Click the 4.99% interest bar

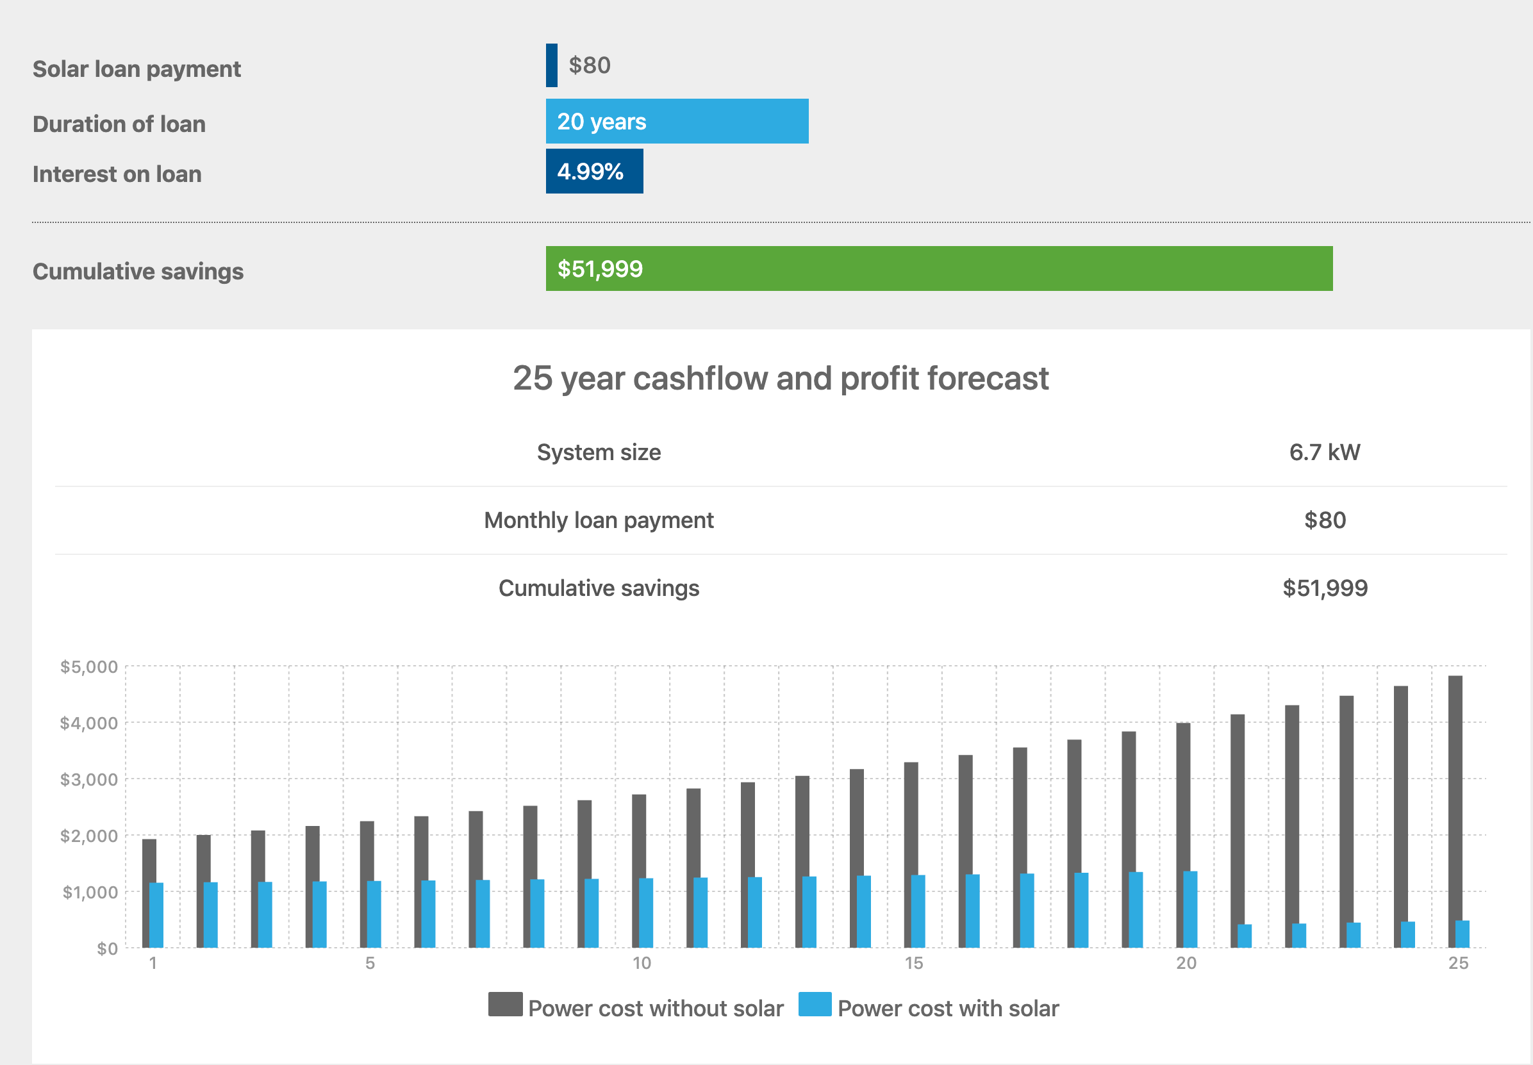click(594, 172)
